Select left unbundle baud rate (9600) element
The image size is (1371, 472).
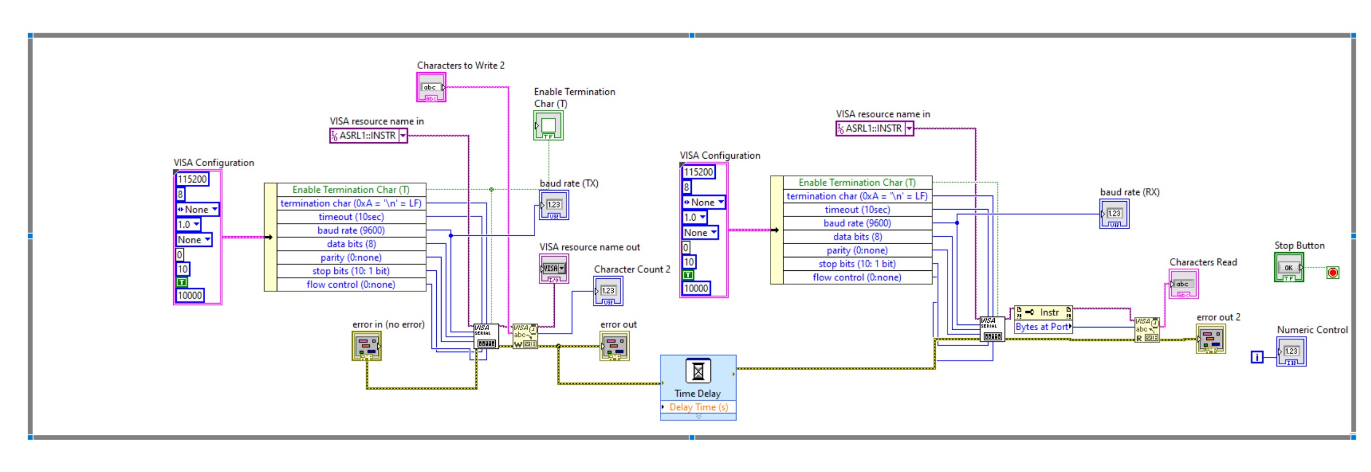pyautogui.click(x=351, y=230)
